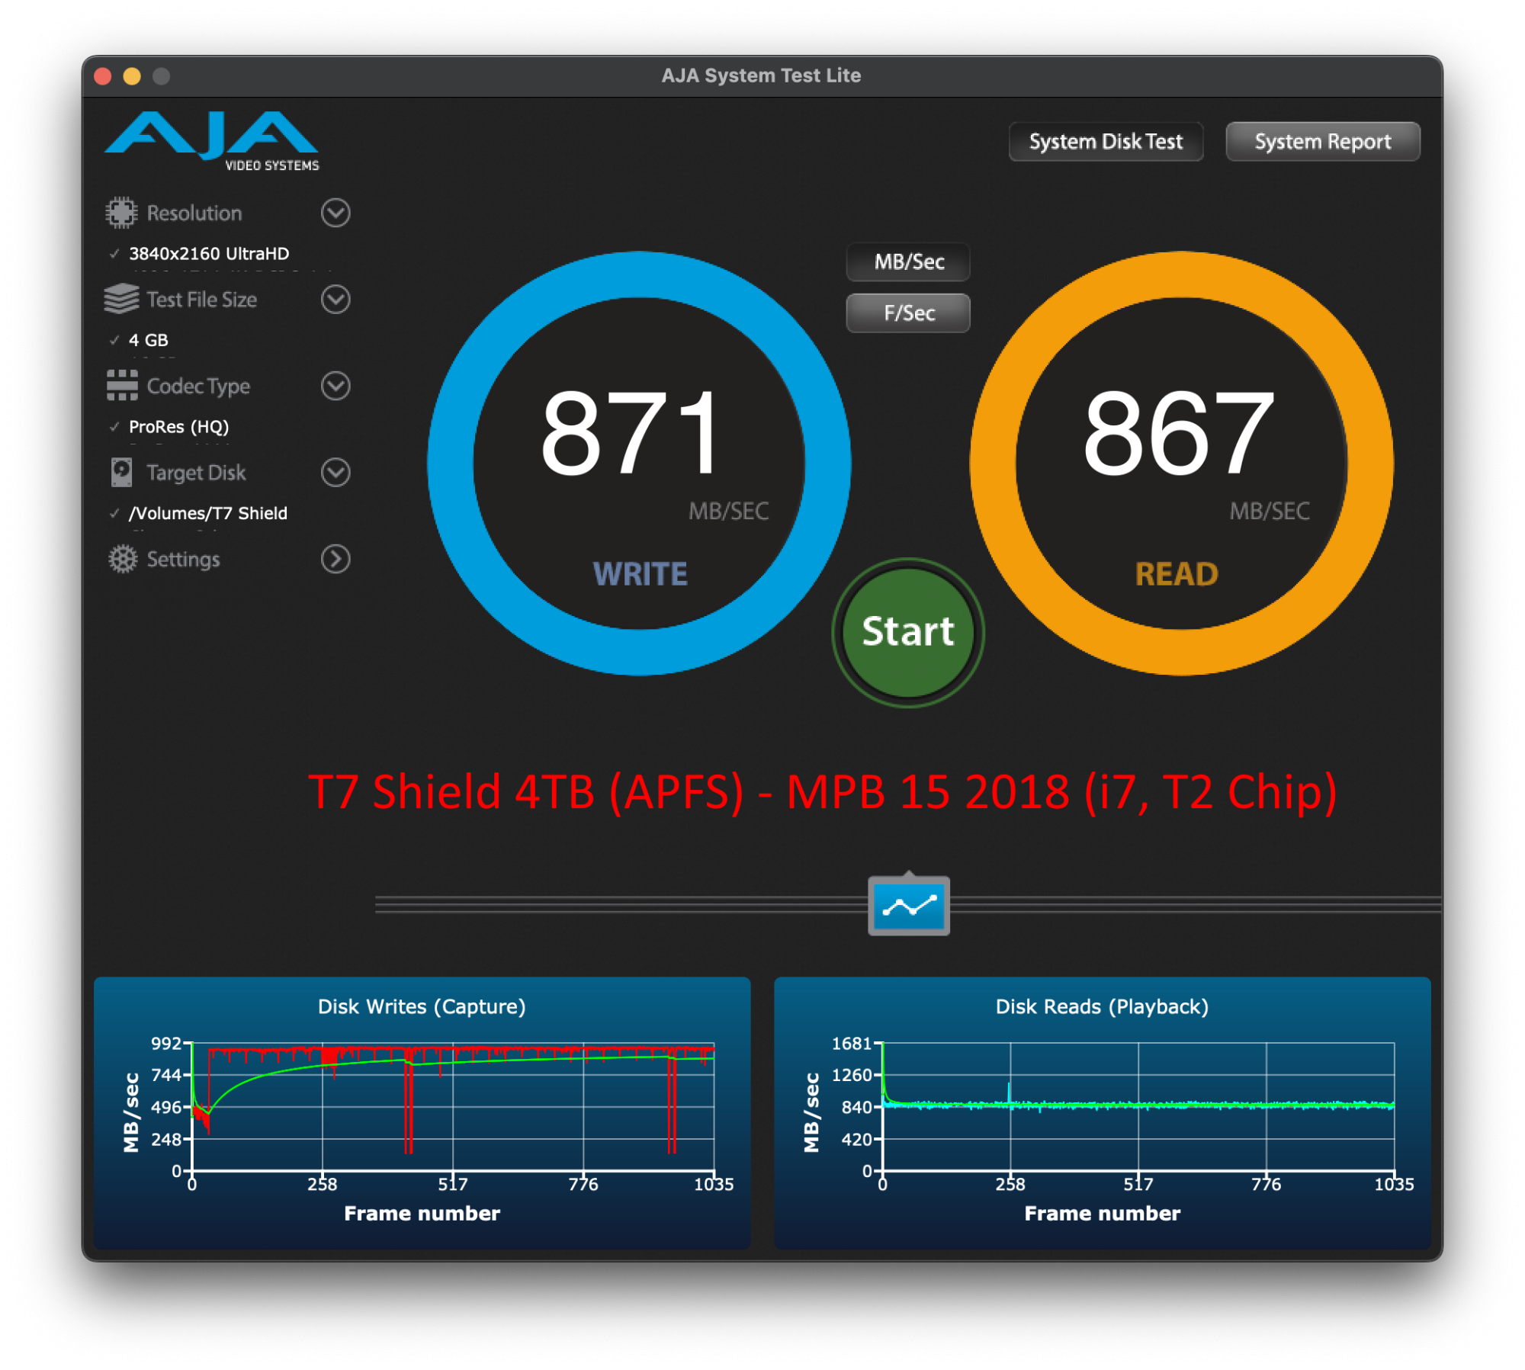Image resolution: width=1525 pixels, height=1370 pixels.
Task: Click the Resolution chip icon
Action: pyautogui.click(x=121, y=213)
